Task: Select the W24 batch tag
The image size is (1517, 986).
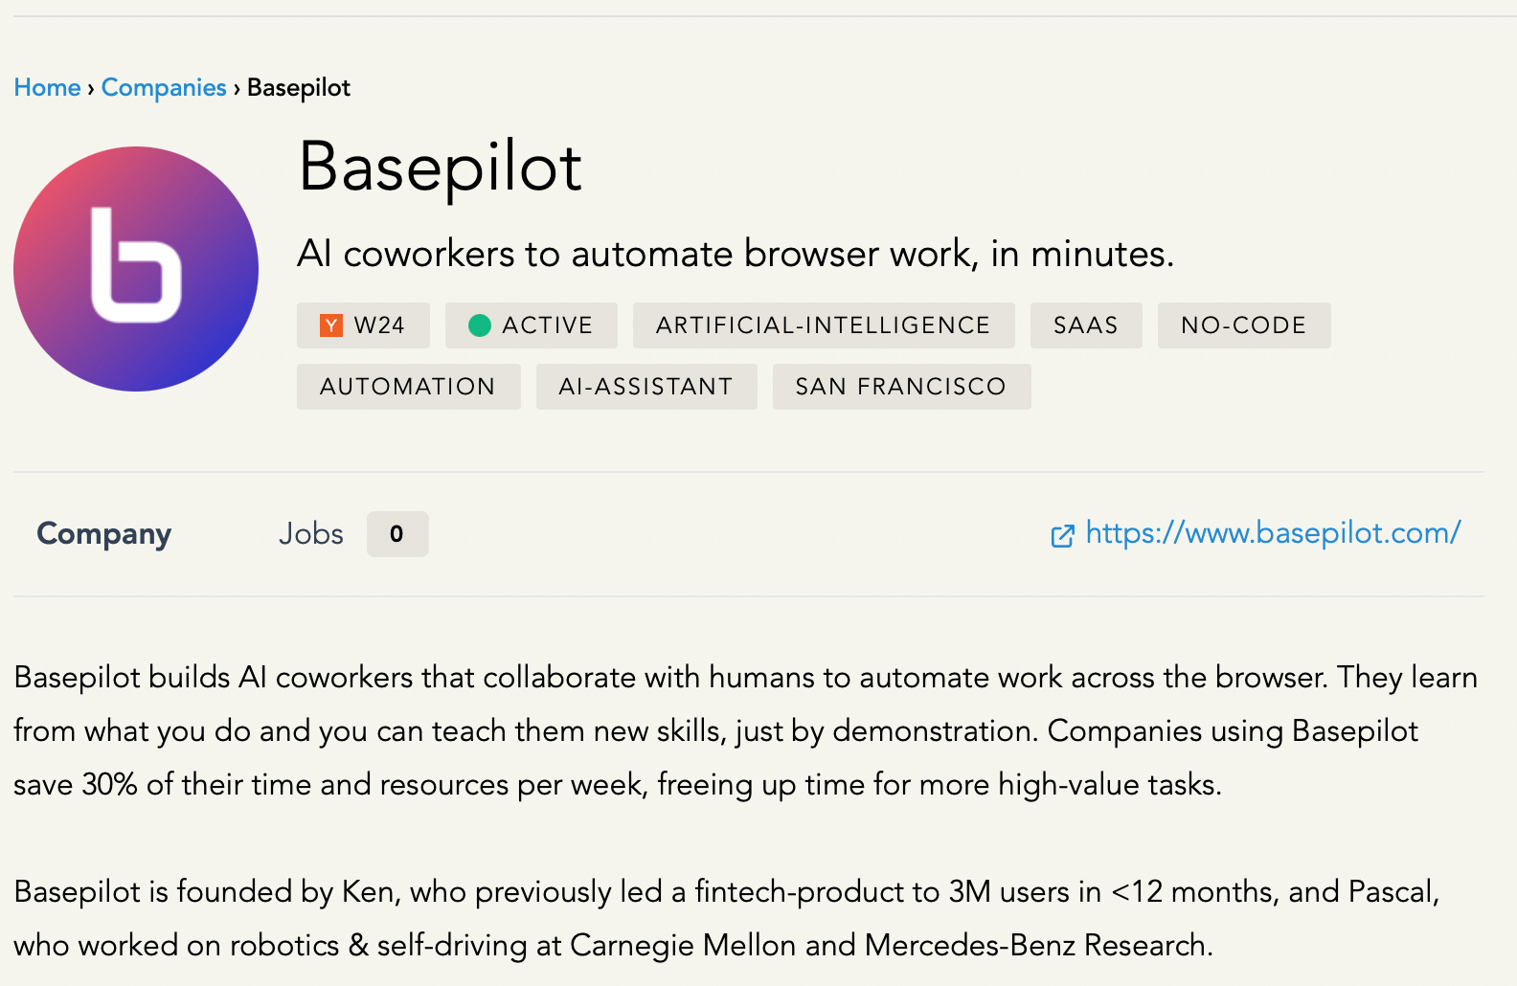Action: coord(363,325)
